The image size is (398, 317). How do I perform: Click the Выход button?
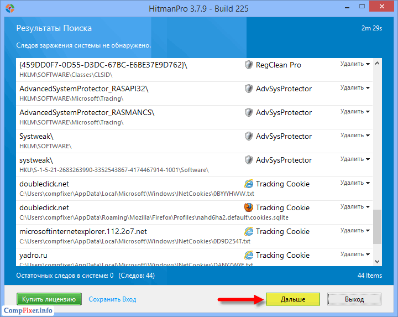coord(354,299)
